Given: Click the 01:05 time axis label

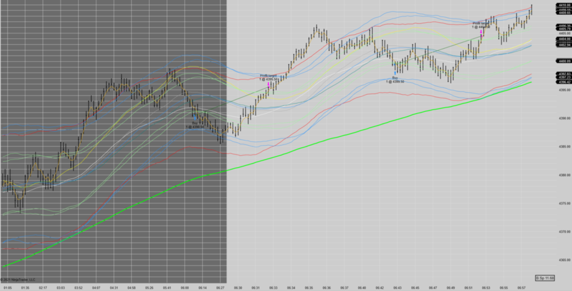Looking at the screenshot, I should [7, 288].
